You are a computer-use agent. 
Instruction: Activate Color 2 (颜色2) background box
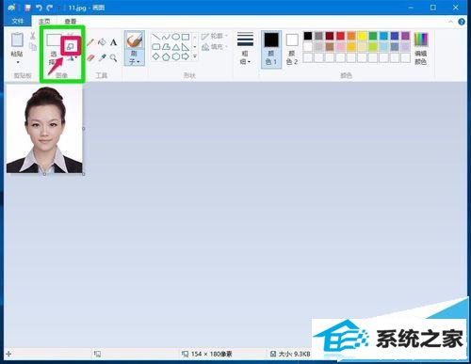pos(292,49)
